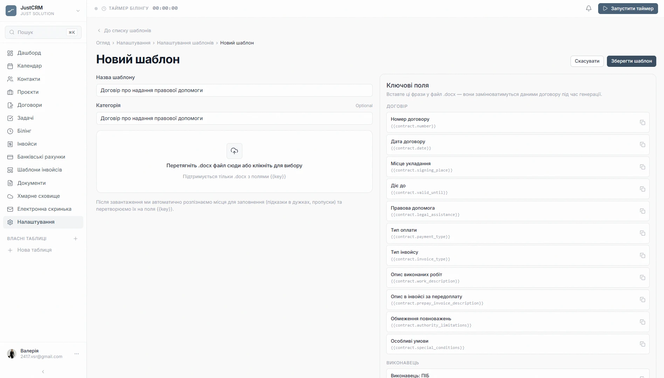Screen dimensions: 664x378
Task: Click Налаштування шаблонів breadcrumb
Action: pyautogui.click(x=185, y=43)
